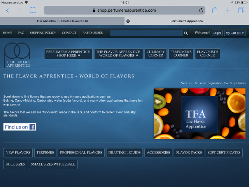Click the Perfumer's Apprentice logo

click(17, 55)
